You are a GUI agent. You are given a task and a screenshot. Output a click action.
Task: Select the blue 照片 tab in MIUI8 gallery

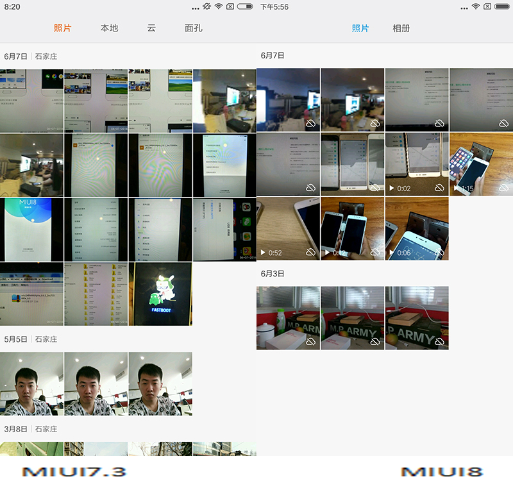pos(360,28)
